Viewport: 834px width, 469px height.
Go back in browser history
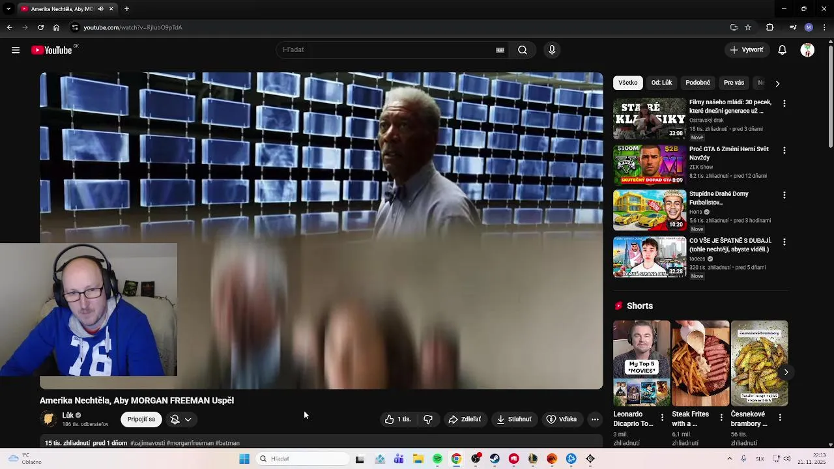coord(9,27)
